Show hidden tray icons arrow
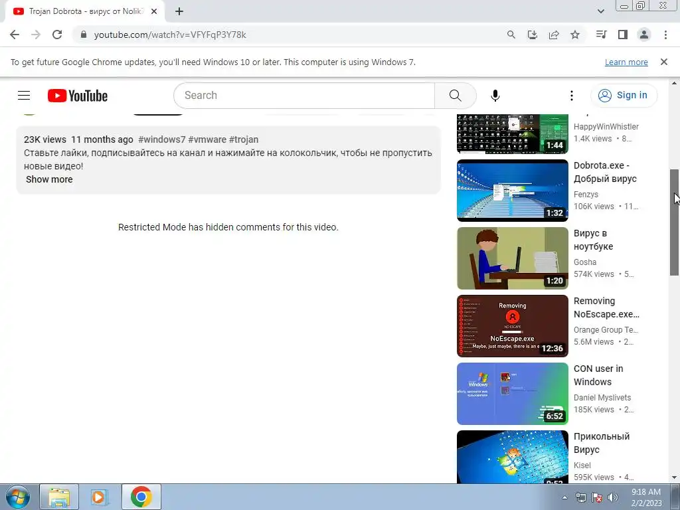Image resolution: width=680 pixels, height=510 pixels. 564,497
